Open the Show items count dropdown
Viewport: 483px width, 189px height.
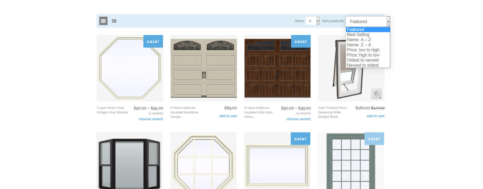coord(312,21)
